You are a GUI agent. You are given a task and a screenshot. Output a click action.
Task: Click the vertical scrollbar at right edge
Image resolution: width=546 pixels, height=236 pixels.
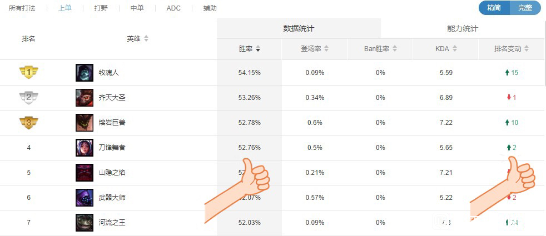pos(544,52)
